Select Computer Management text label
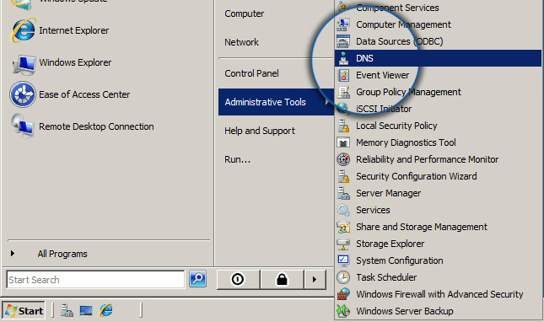Screen dimensions: 544x322 pyautogui.click(x=403, y=24)
